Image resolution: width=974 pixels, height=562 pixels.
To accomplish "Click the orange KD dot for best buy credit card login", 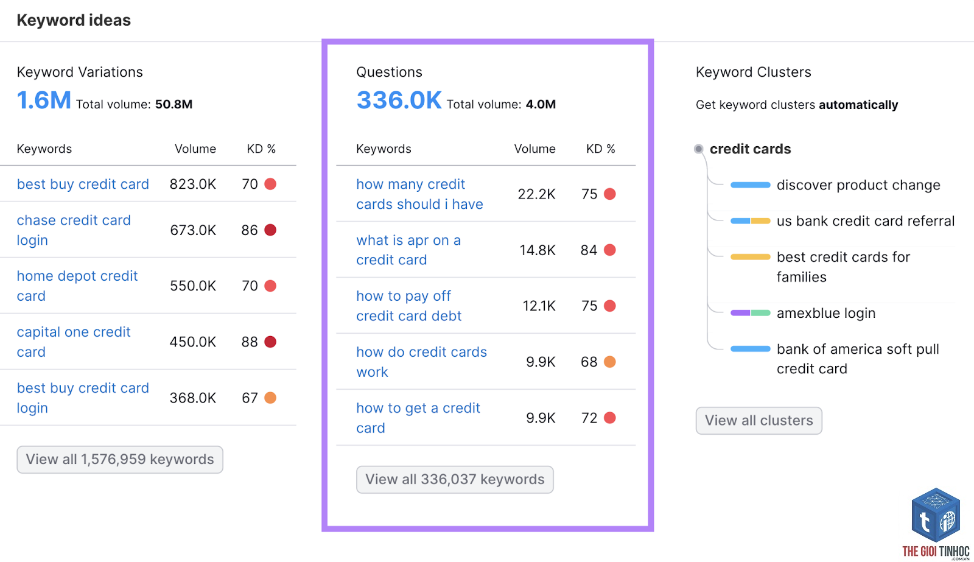I will [270, 398].
